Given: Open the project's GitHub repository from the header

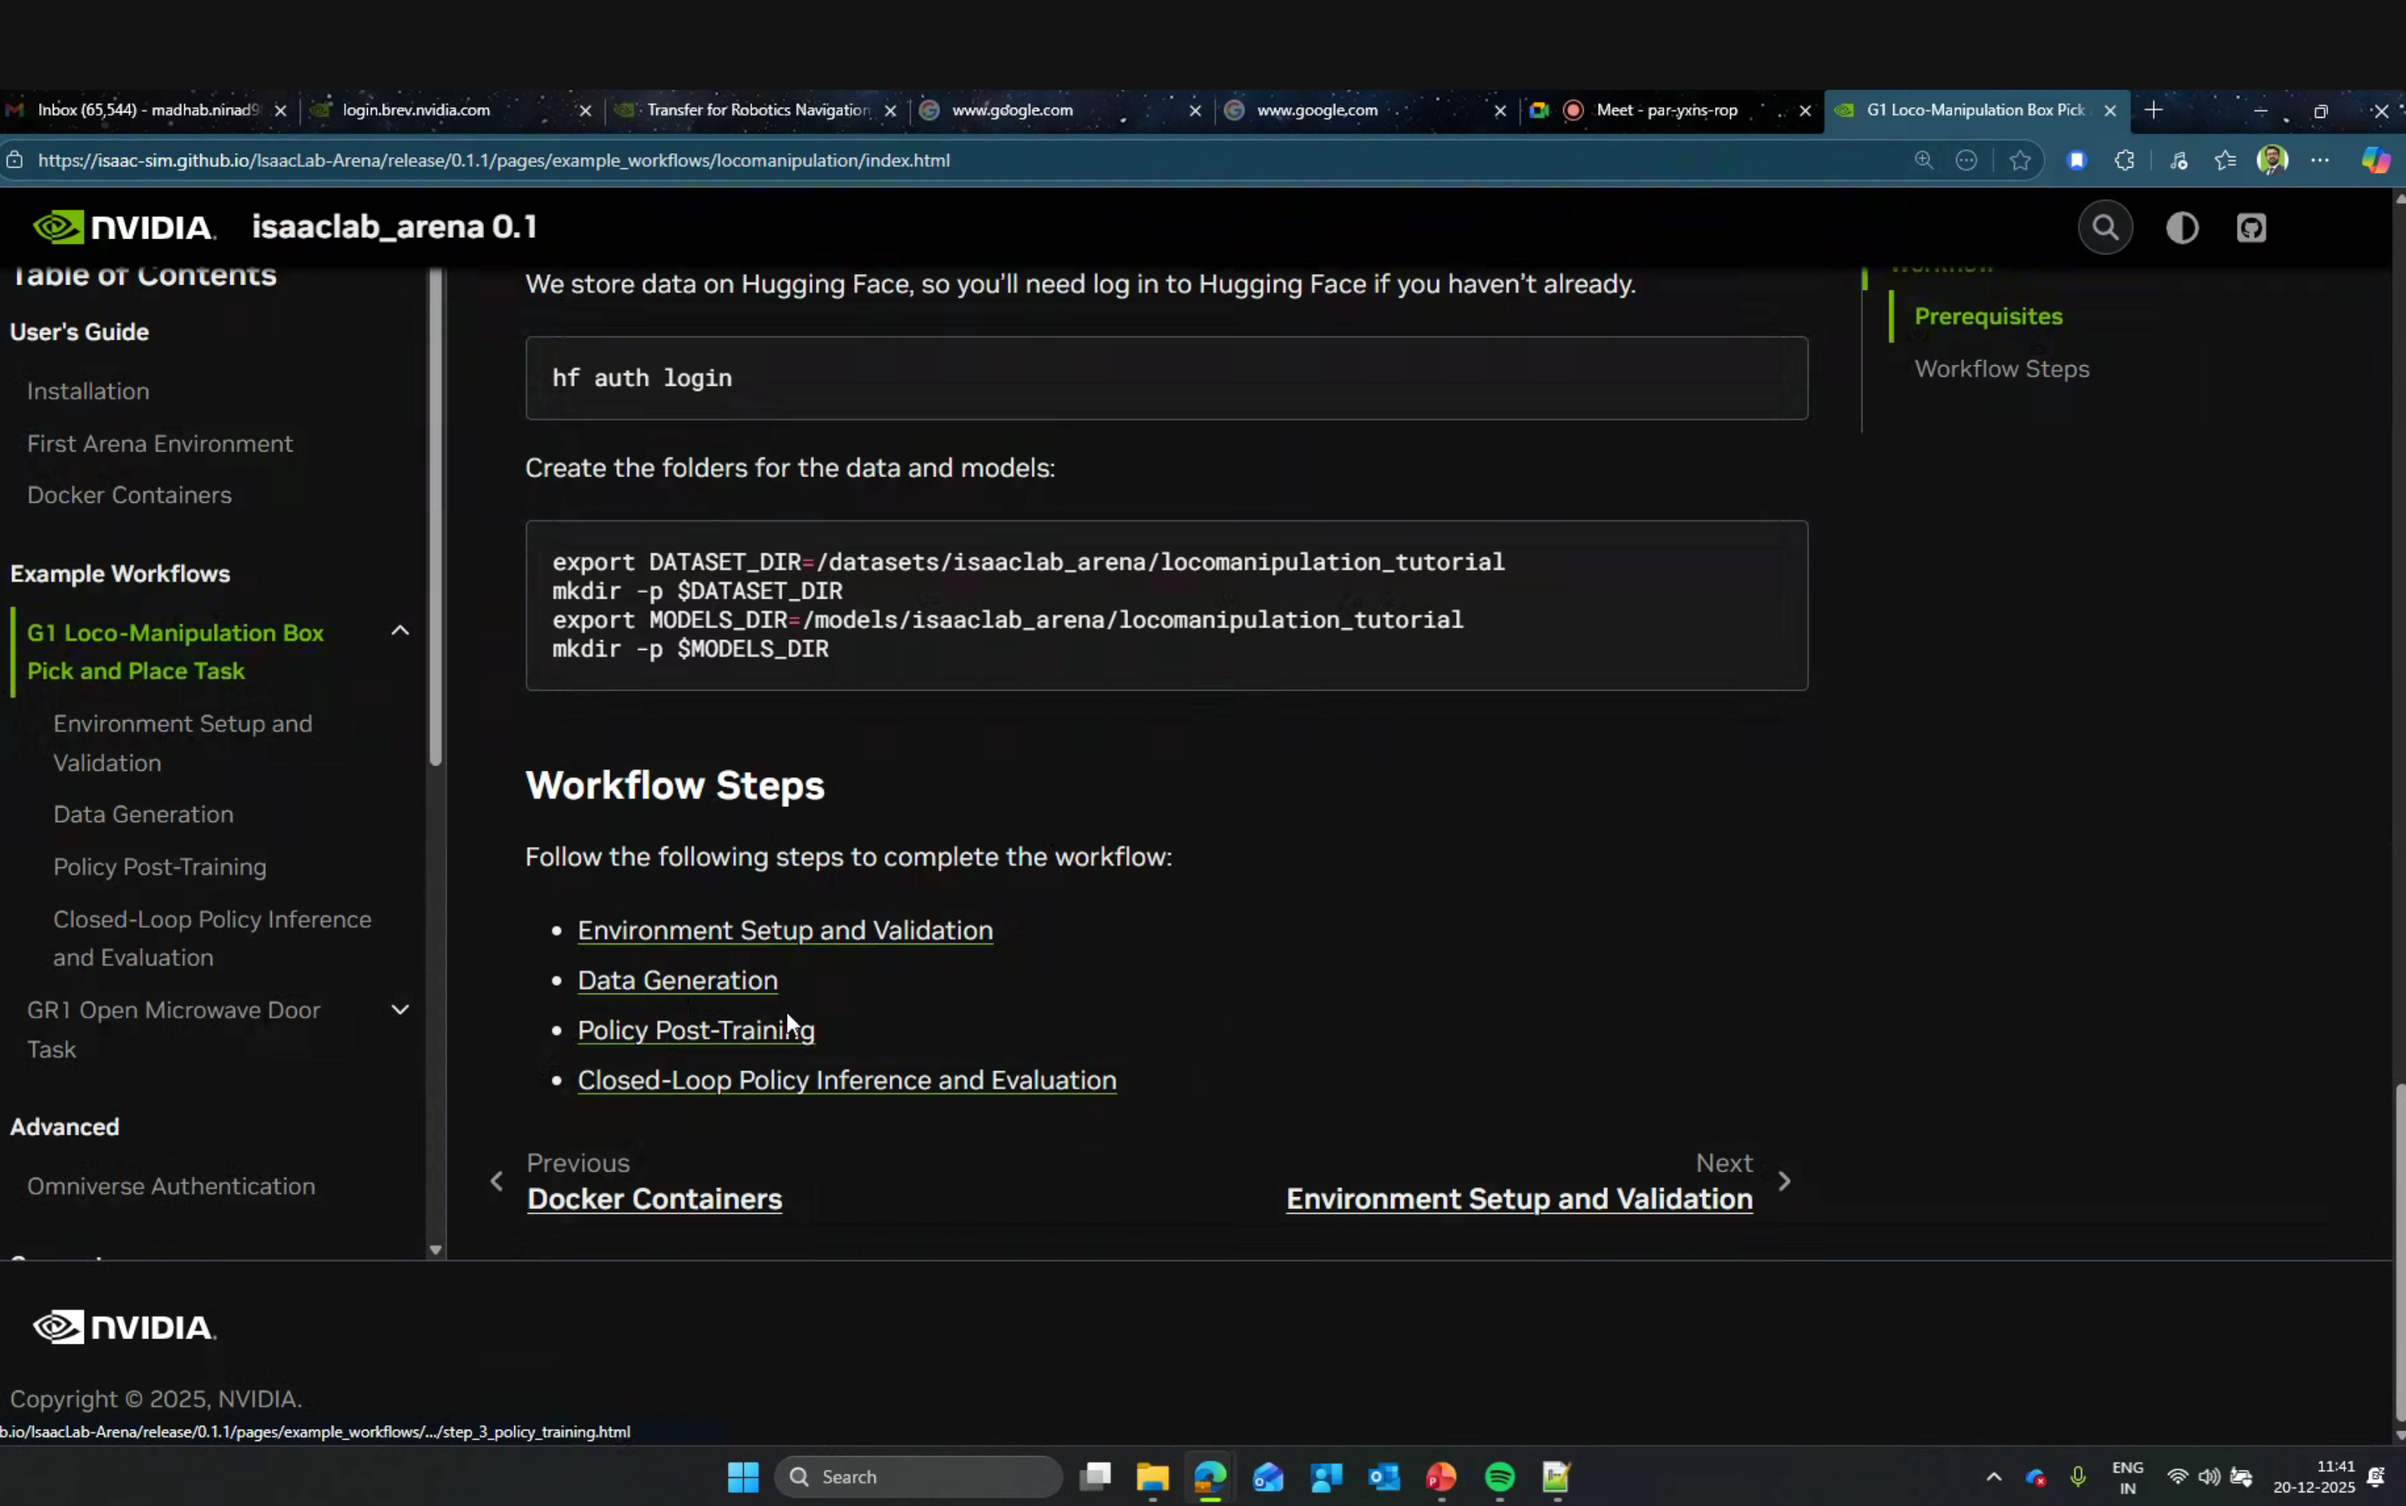Looking at the screenshot, I should click(2252, 227).
